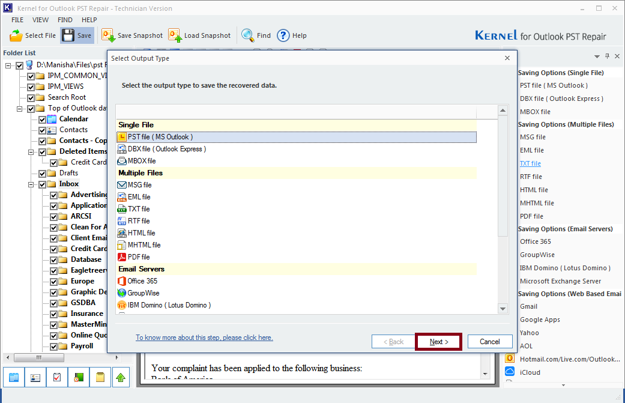Image resolution: width=625 pixels, height=403 pixels.
Task: Click Office 365 in saving options panel
Action: pyautogui.click(x=536, y=241)
